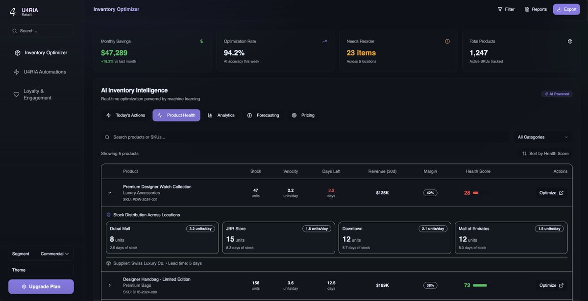
Task: Click the trend arrow icon on Optimization Rate
Action: coord(324,41)
